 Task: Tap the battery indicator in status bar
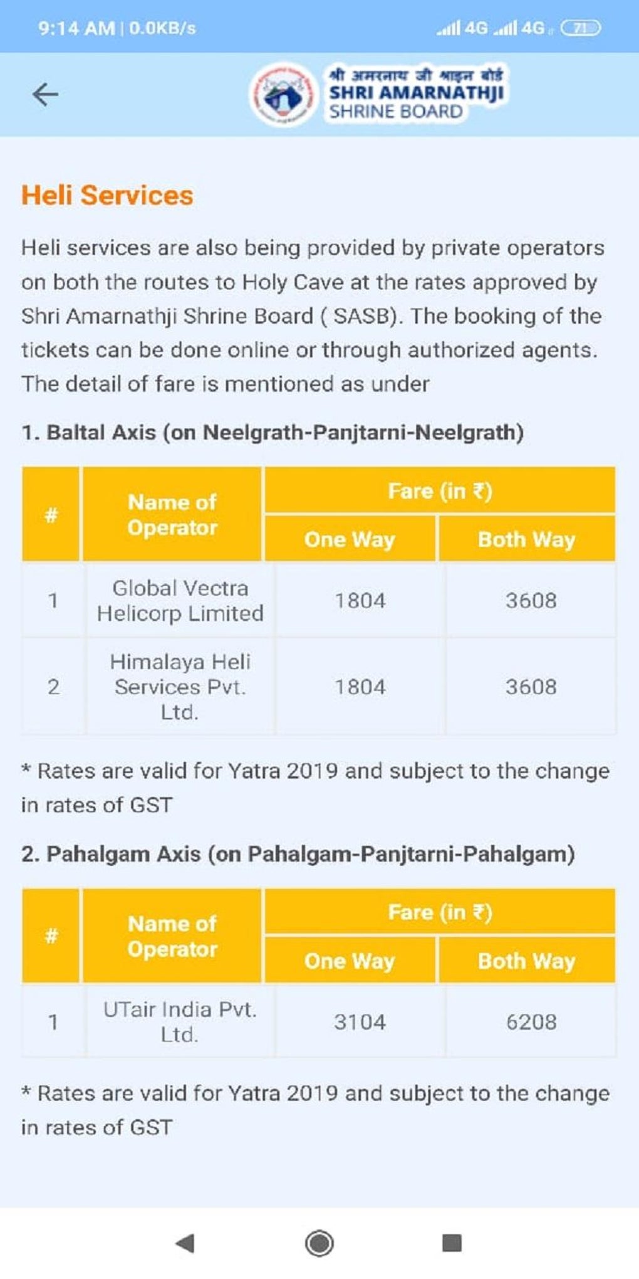point(580,28)
